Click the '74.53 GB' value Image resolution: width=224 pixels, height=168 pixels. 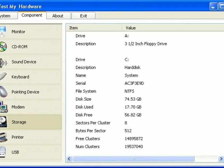click(133, 99)
